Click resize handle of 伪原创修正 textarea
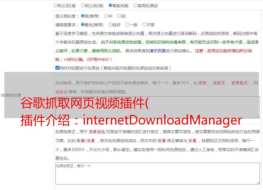Screen dimensions: 263x190 [x=258, y=183]
